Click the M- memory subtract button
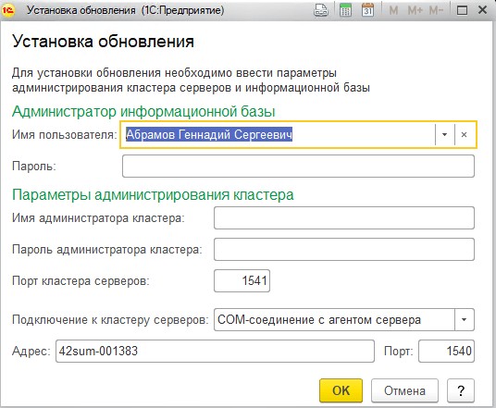This screenshot has height=408, width=496. coord(436,10)
